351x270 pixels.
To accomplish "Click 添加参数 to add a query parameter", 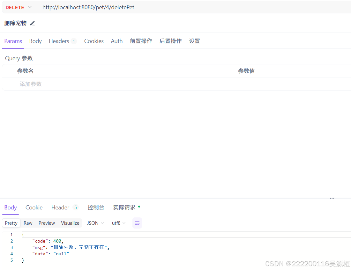I will pyautogui.click(x=30, y=84).
